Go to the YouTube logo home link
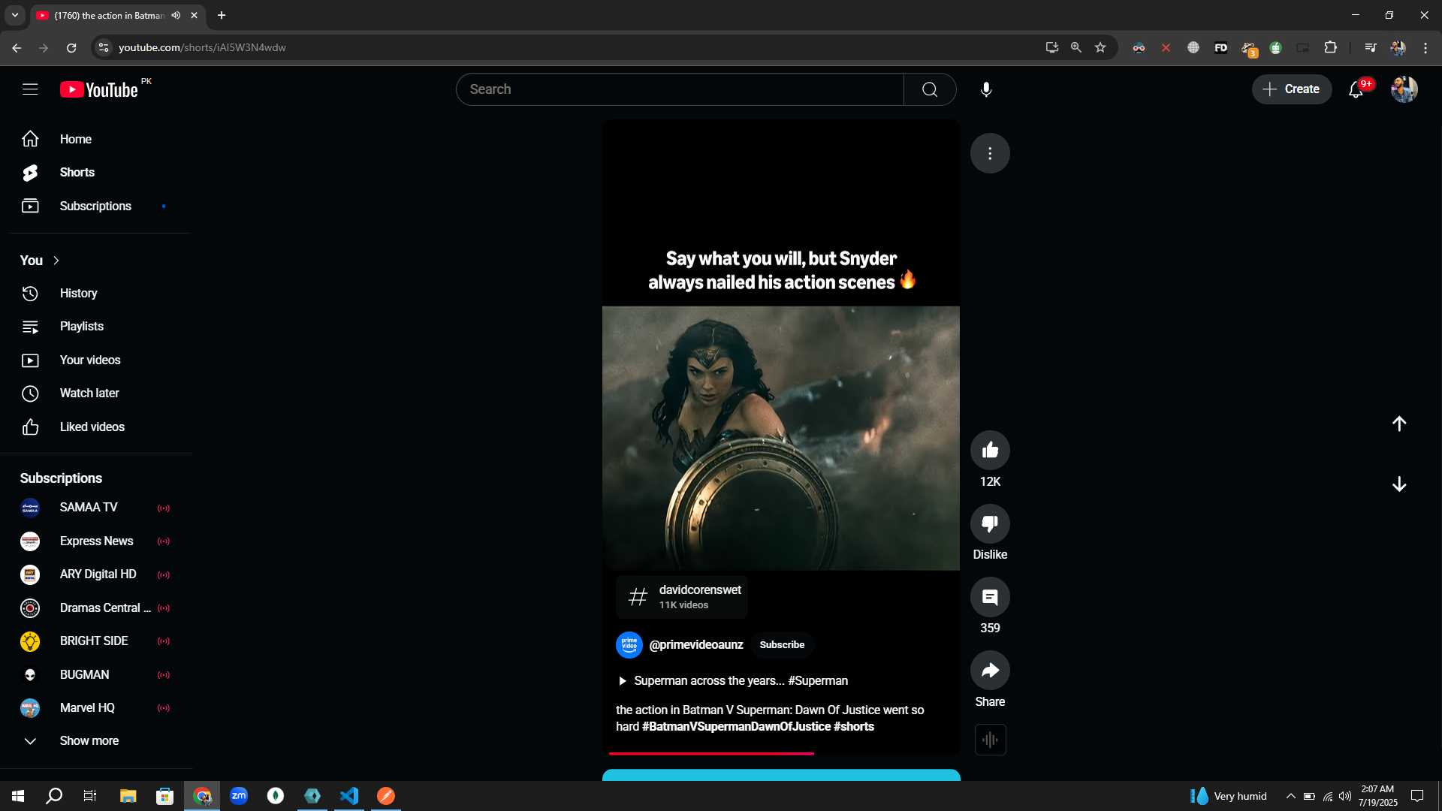This screenshot has height=811, width=1442. (99, 89)
